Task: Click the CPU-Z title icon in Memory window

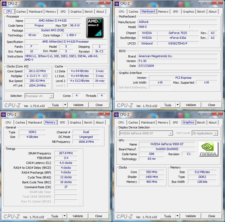Action: click(4, 115)
